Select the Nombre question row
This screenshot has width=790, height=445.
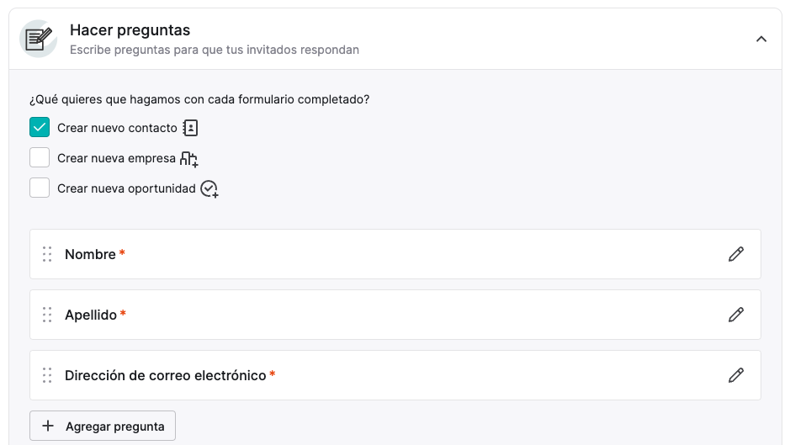(395, 254)
